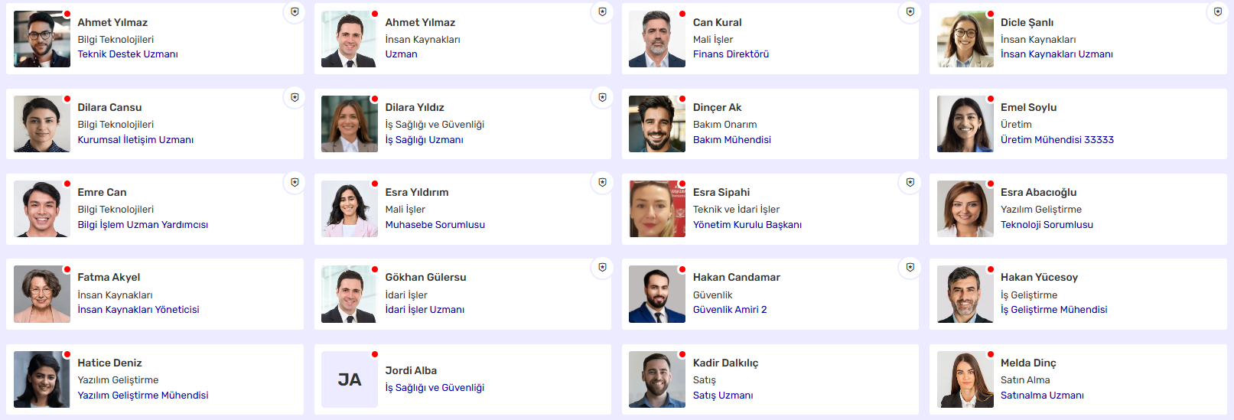Select shield icon on Dilara Yıldız's card
This screenshot has width=1234, height=420.
point(602,97)
